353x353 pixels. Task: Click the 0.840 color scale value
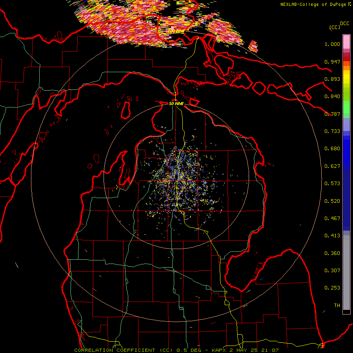(332, 96)
